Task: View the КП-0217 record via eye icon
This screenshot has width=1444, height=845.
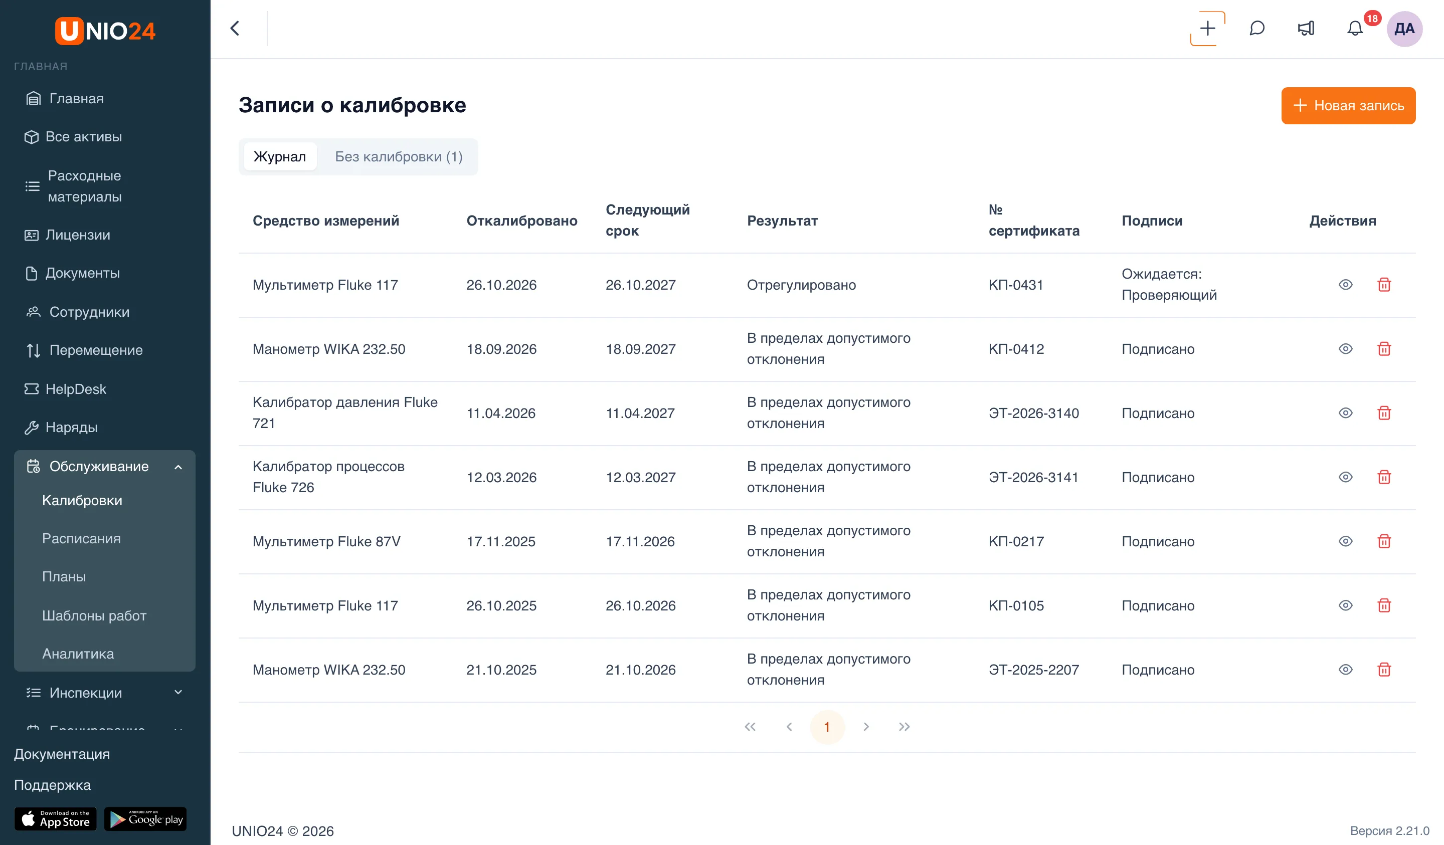Action: 1345,541
